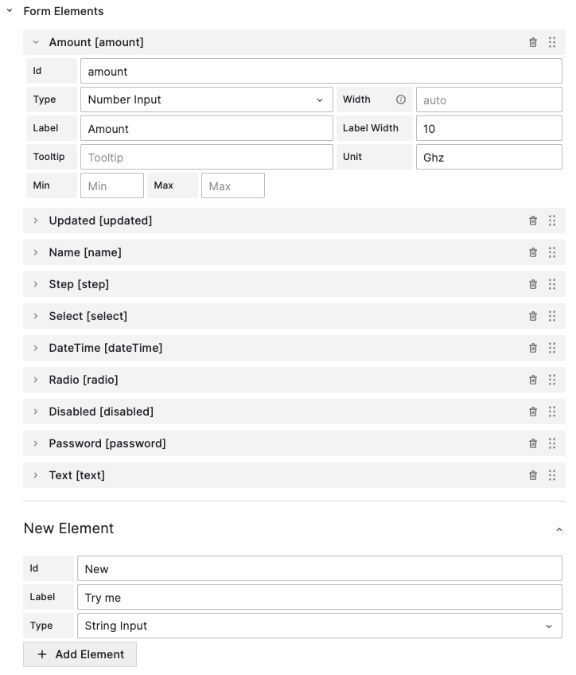Click the drag handle on DateTime element

click(552, 348)
